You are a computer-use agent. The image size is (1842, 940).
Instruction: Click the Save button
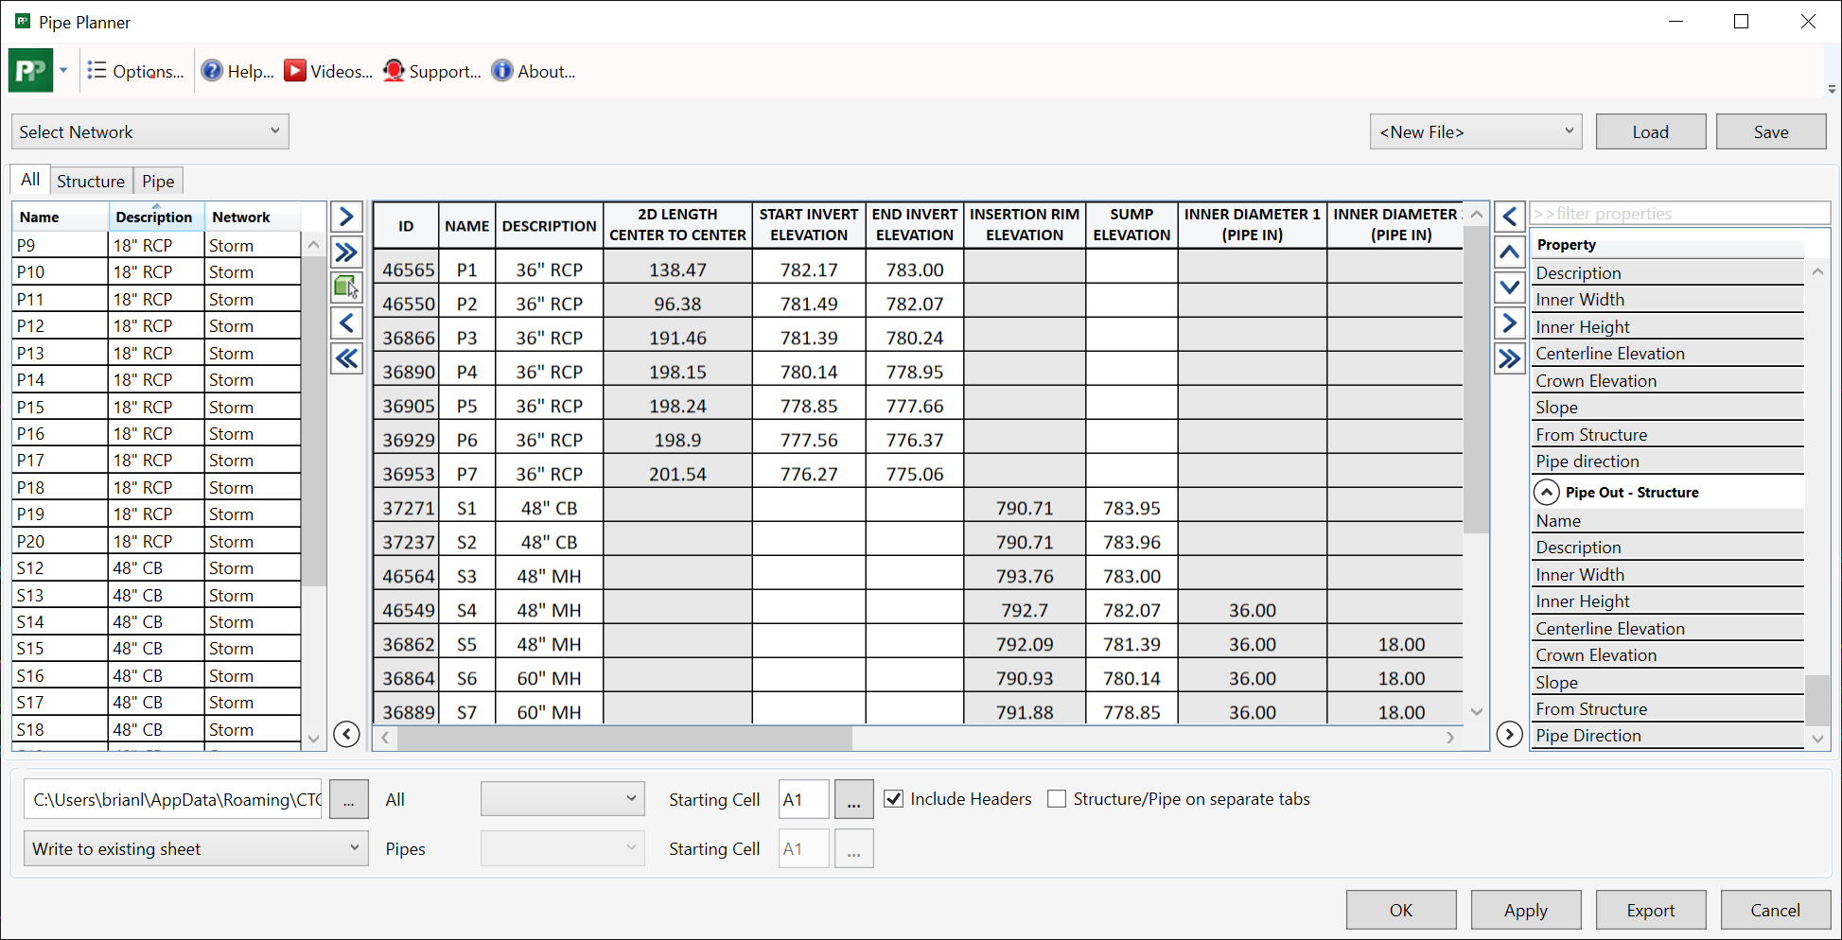[1771, 131]
